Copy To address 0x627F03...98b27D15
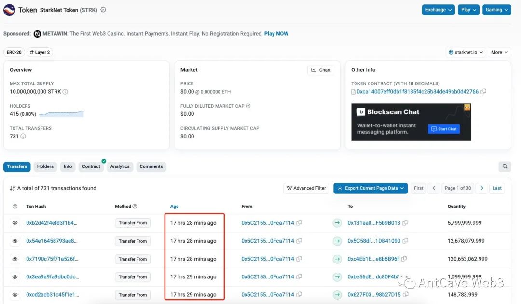 [405, 295]
